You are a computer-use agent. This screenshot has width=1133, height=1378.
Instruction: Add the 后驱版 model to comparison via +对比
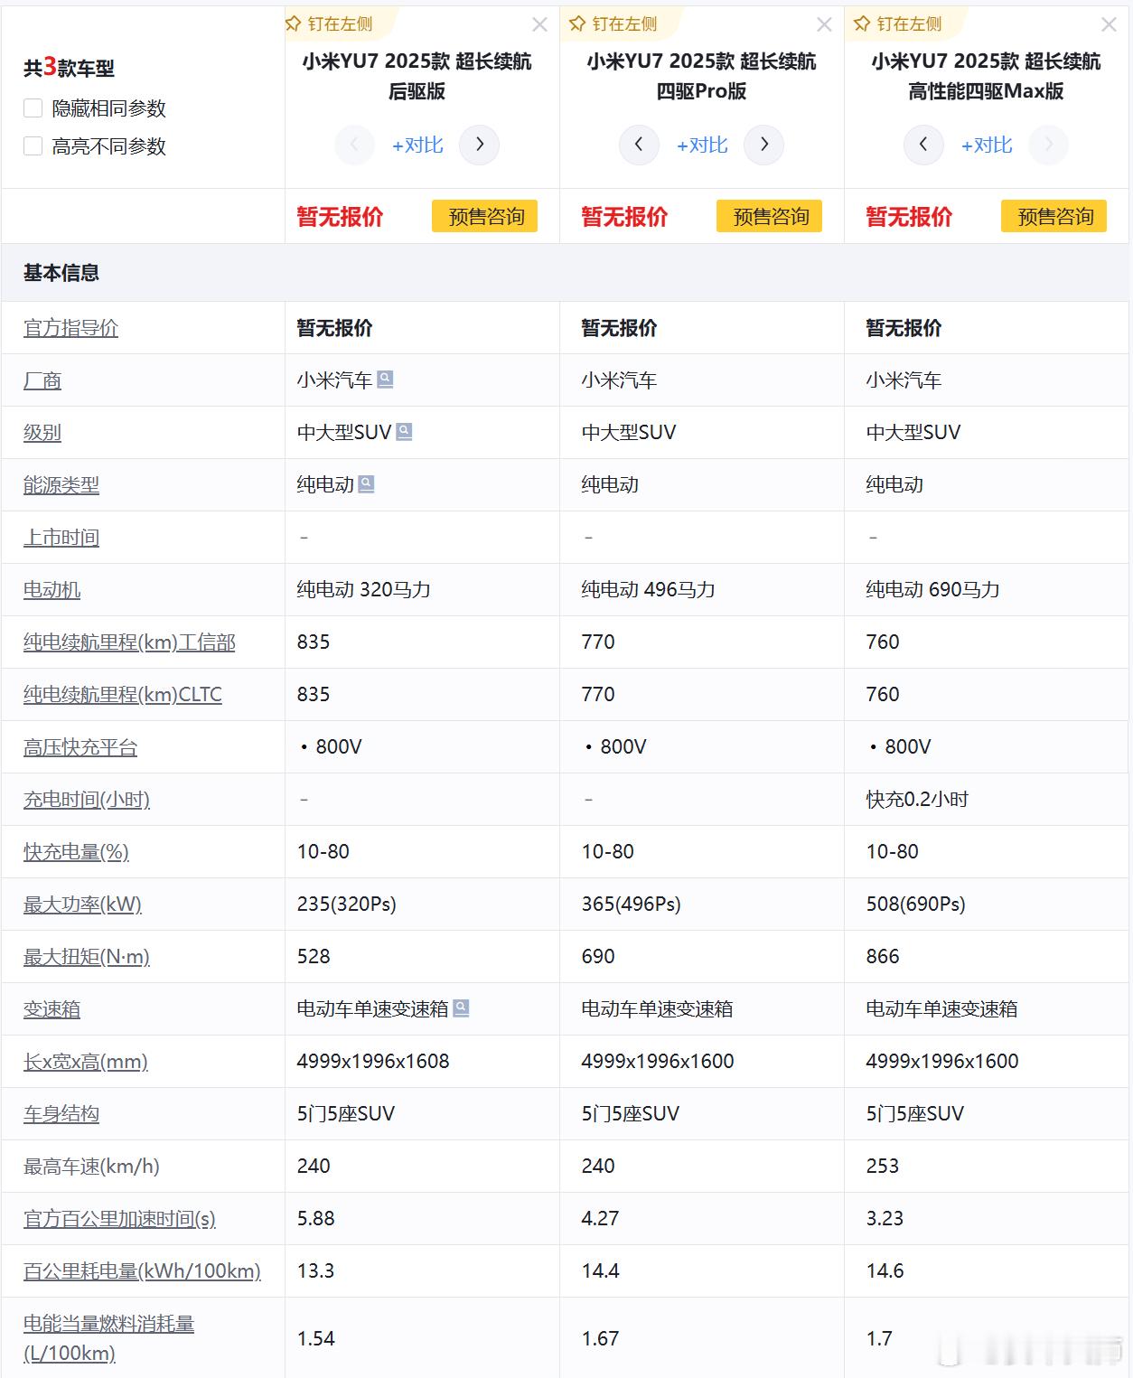pos(417,145)
